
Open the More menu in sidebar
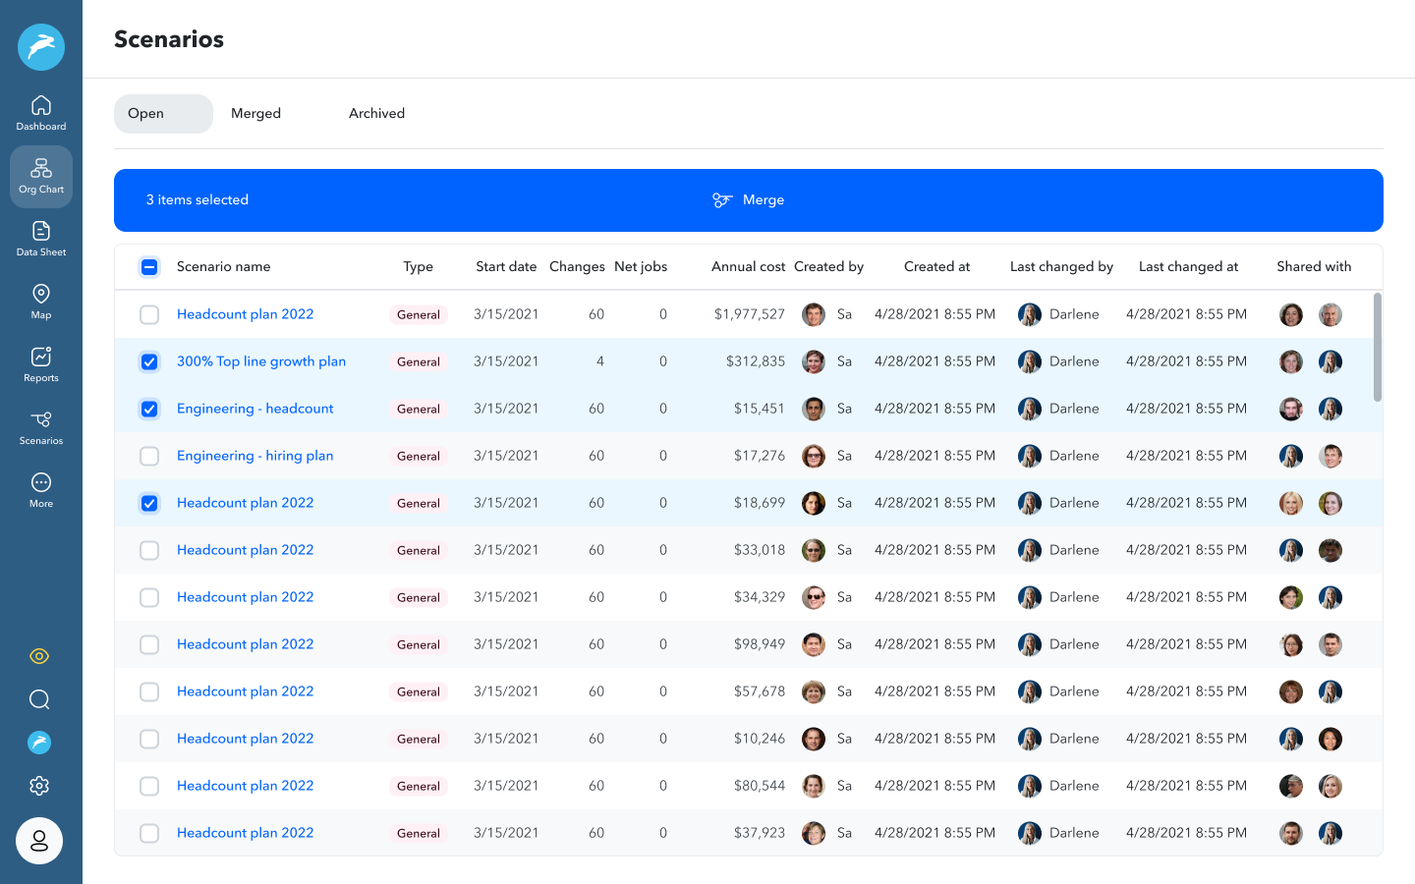pos(41,490)
